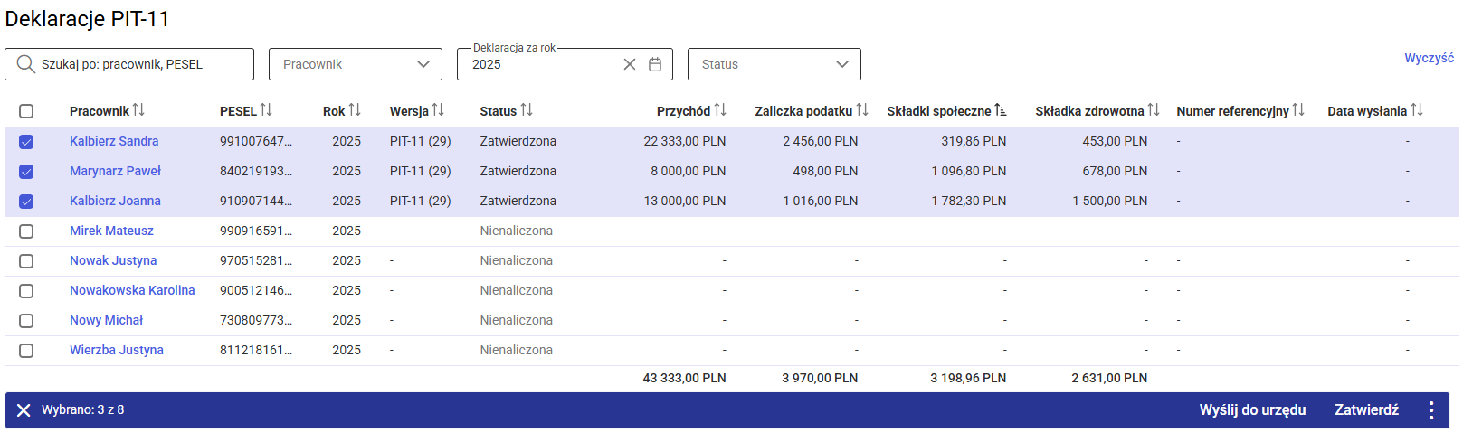Sort table by PESEL sort icon
1463x433 pixels.
click(266, 110)
